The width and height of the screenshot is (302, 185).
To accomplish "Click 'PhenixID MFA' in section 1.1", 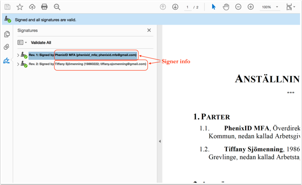I will (247, 128).
